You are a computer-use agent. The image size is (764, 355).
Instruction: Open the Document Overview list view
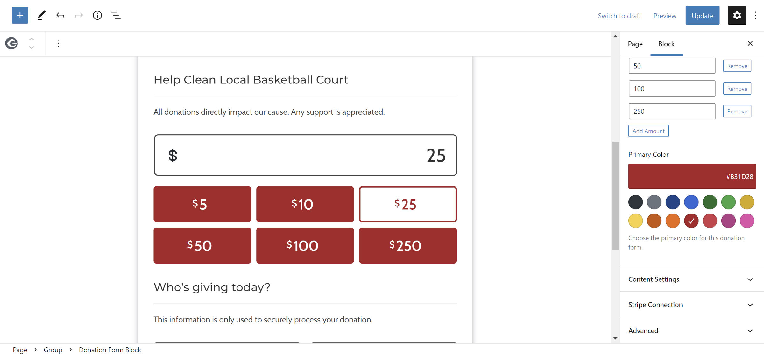[116, 15]
